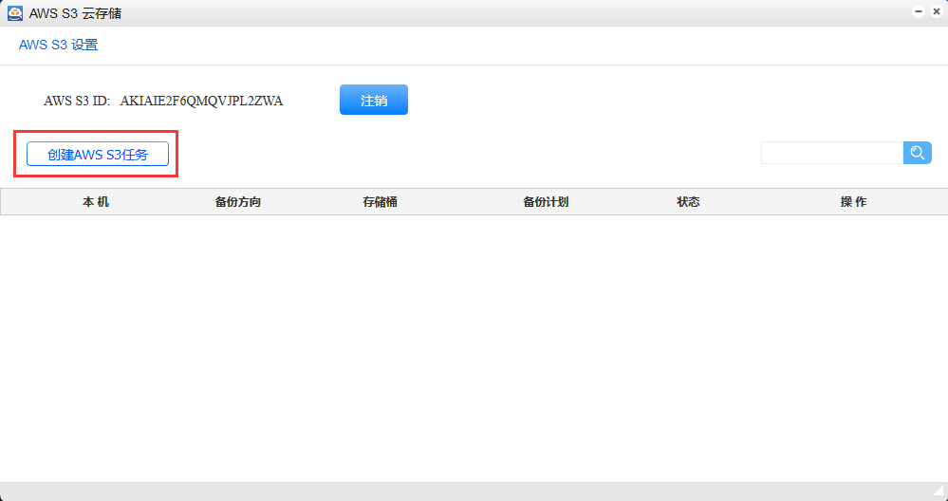
Task: Click the 注销 logout button
Action: pyautogui.click(x=374, y=100)
